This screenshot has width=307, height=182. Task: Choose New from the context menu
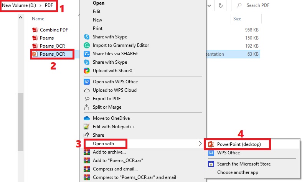point(97,20)
